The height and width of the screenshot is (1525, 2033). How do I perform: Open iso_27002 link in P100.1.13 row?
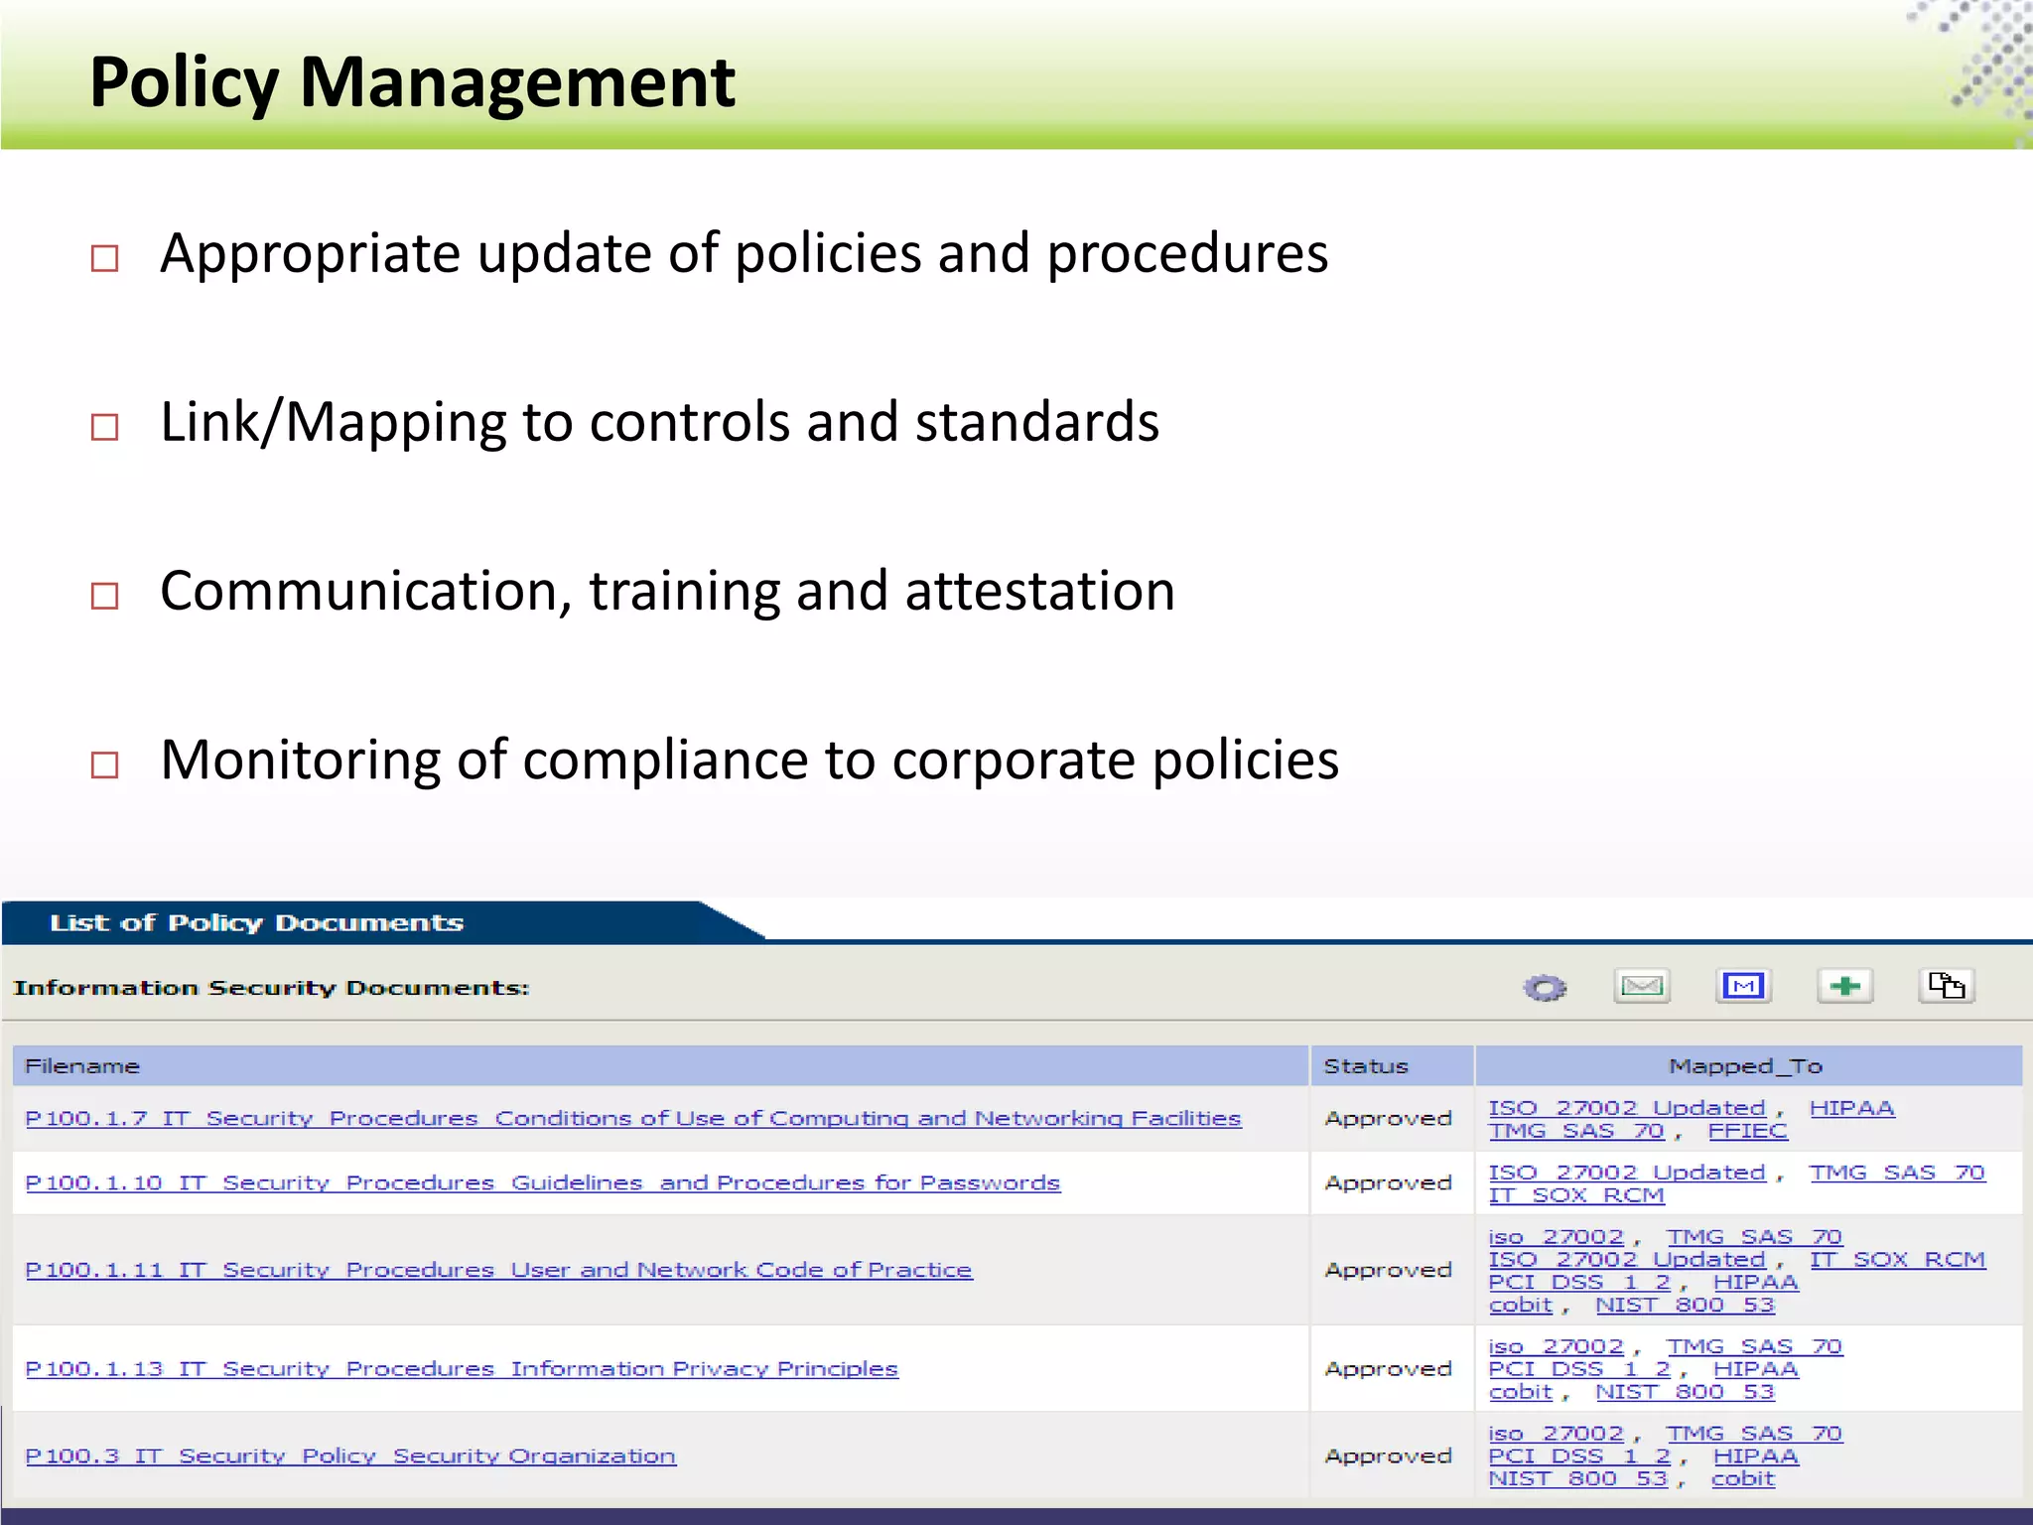(x=1556, y=1345)
